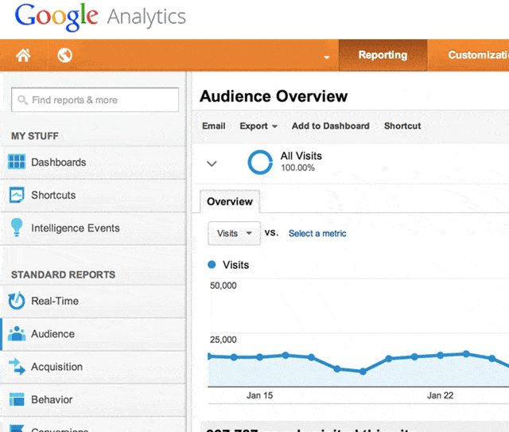Click the Intelligence Events lightbulb icon
Screen dimensions: 509x432
[x=17, y=228]
